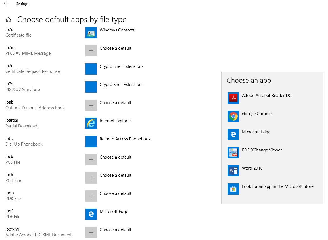Click plus icon for .pdfxml file type
The width and height of the screenshot is (328, 240).
coord(91,232)
